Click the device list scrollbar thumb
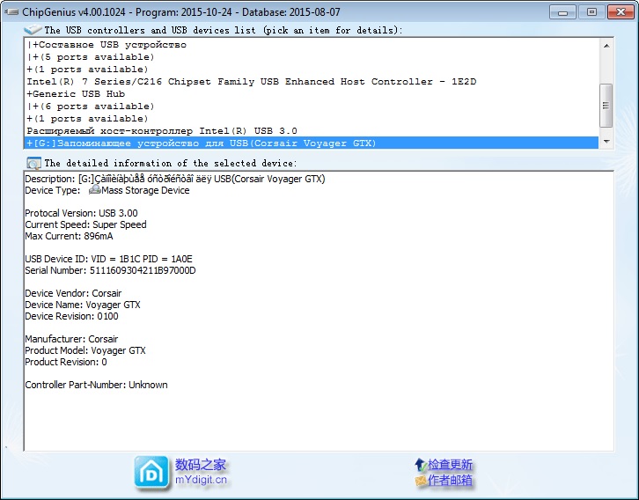The image size is (639, 500). point(606,105)
